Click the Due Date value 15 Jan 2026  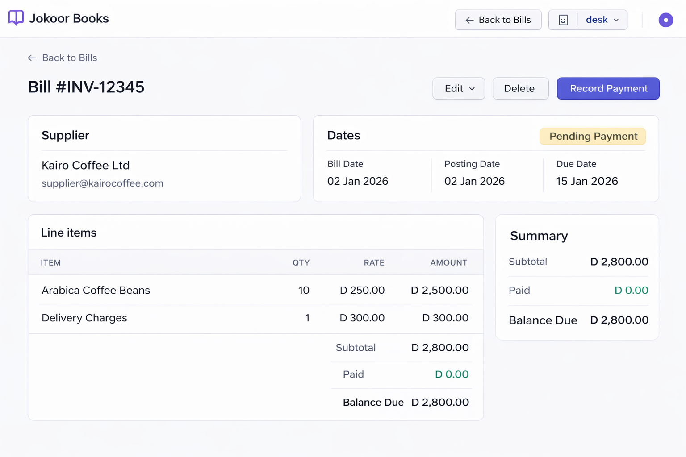tap(587, 181)
